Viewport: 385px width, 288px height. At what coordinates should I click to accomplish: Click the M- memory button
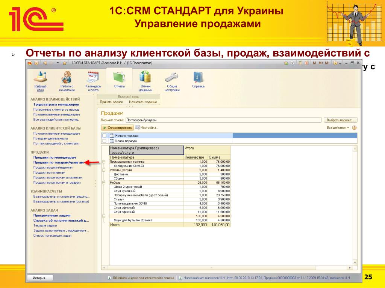click(x=327, y=63)
